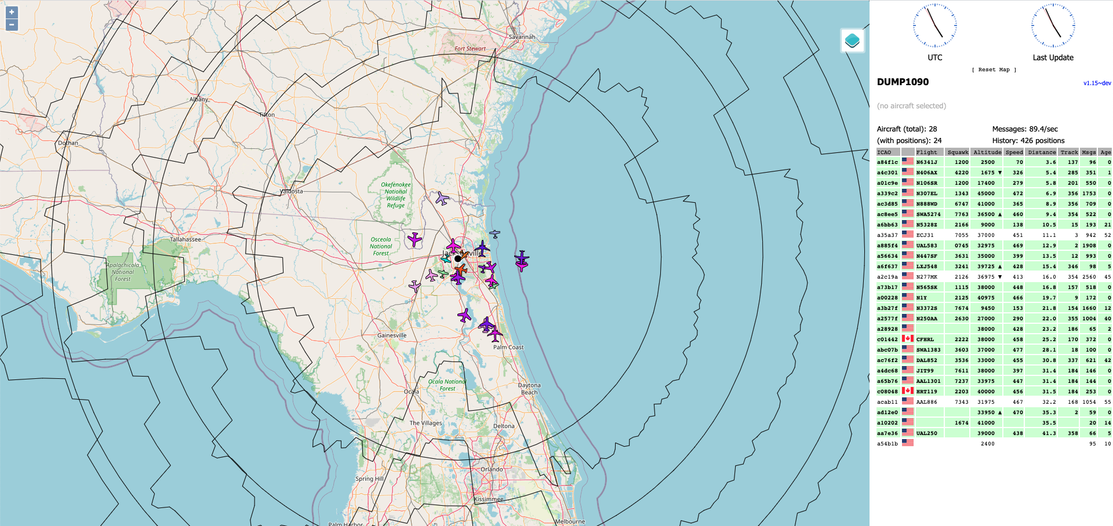1113x526 pixels.
Task: Select flight HRT119 row
Action: click(x=994, y=392)
